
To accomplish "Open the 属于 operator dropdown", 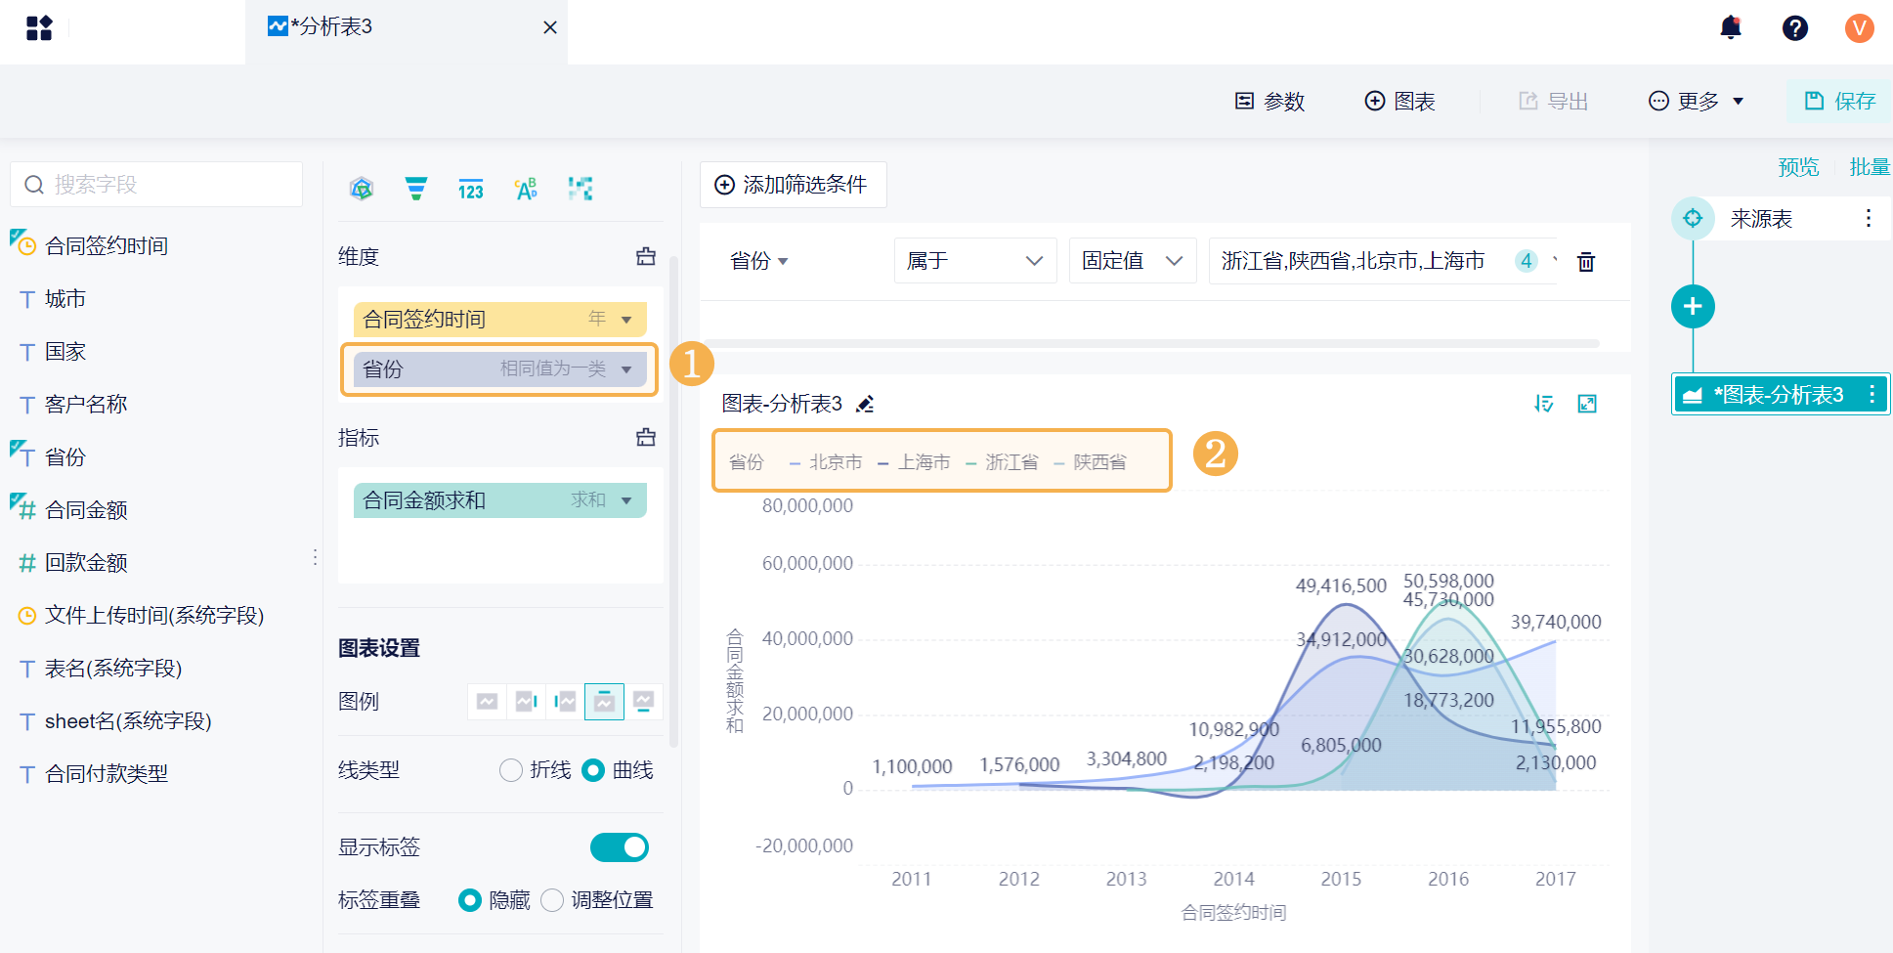I will click(x=975, y=261).
